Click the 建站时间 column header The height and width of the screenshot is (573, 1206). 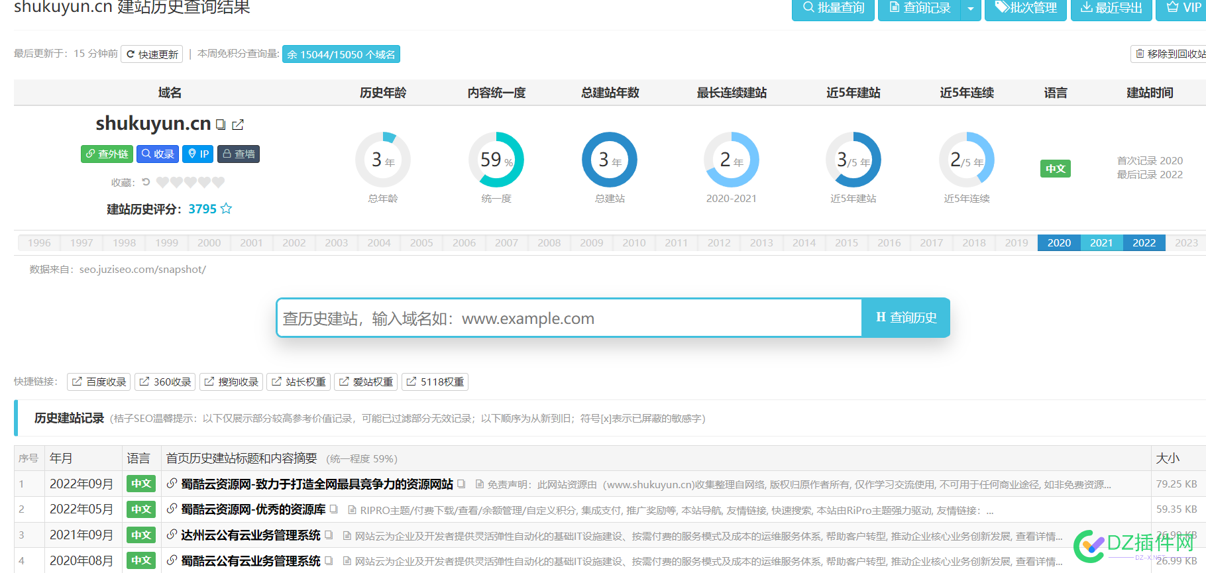tap(1150, 93)
